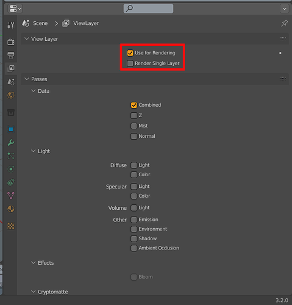Enable Diffuse Light pass checkbox
292x305 pixels.
click(134, 165)
